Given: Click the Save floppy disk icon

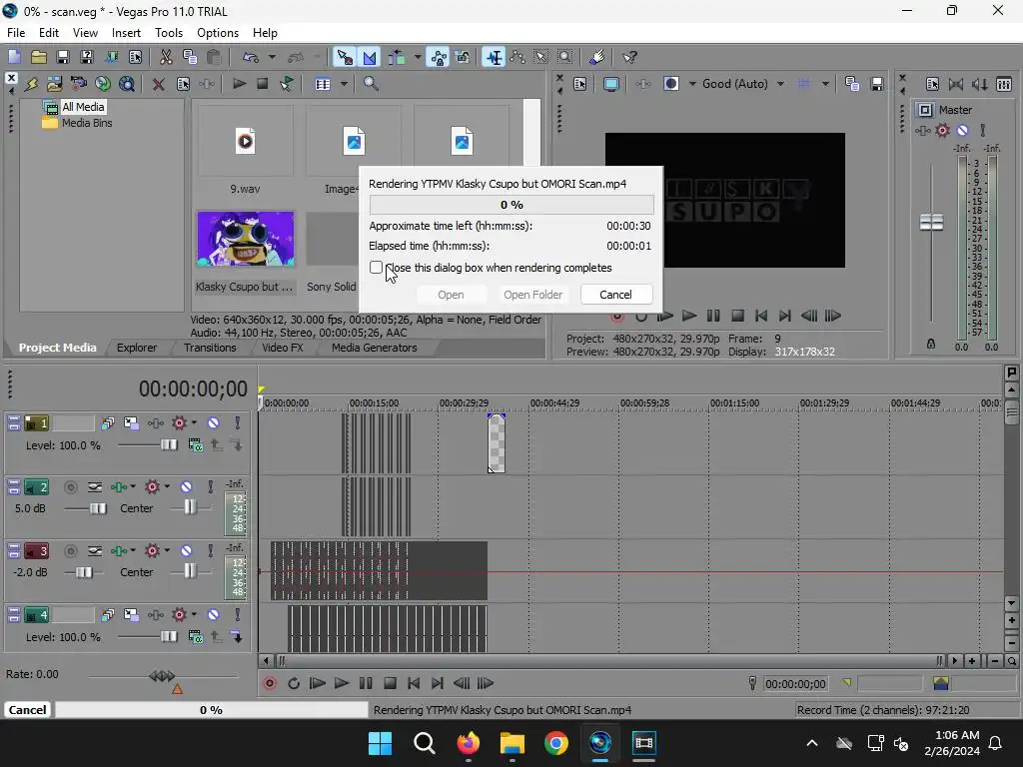Looking at the screenshot, I should (x=63, y=57).
